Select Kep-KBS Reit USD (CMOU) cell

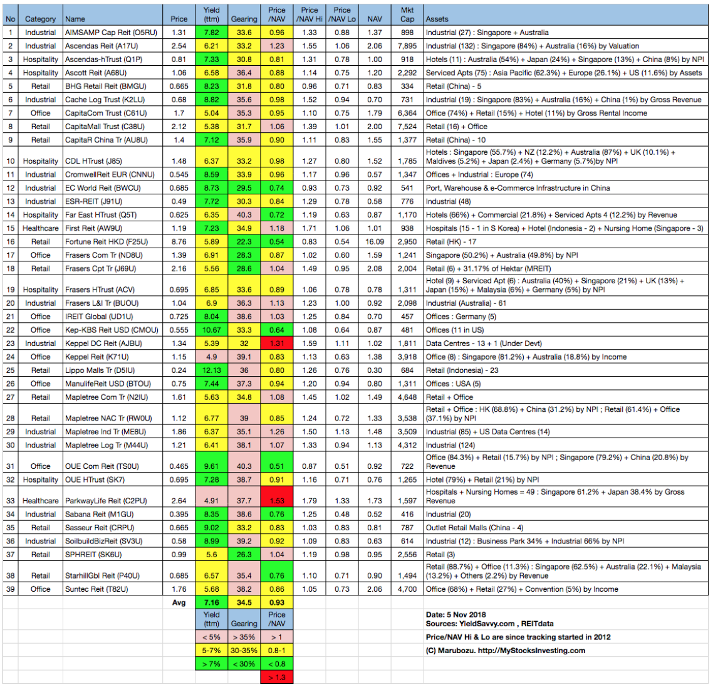(x=113, y=330)
